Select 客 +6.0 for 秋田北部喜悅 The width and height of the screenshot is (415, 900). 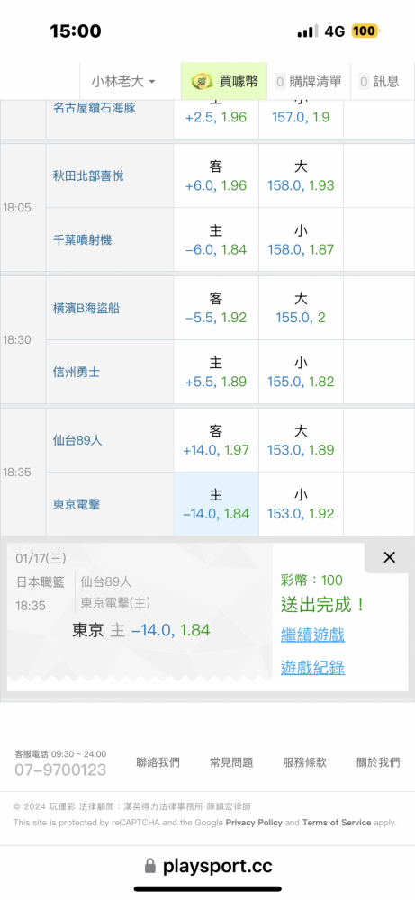click(x=216, y=175)
